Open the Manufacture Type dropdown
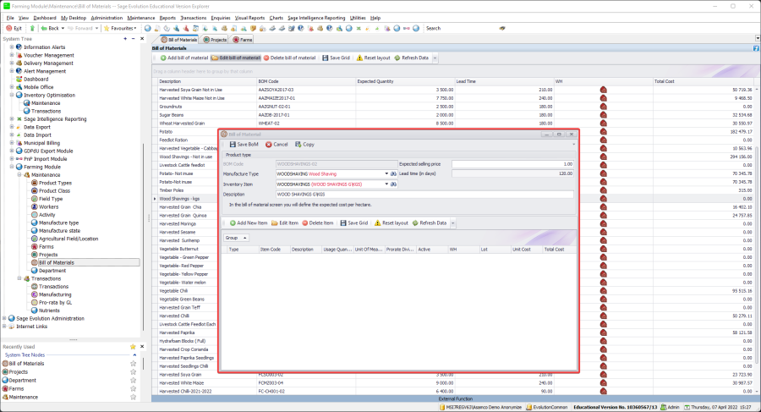 [x=385, y=173]
